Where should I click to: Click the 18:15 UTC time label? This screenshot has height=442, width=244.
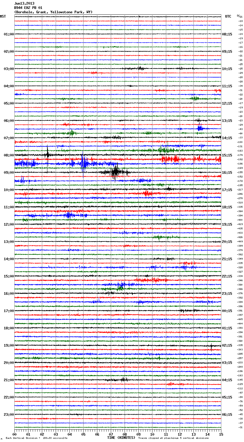click(227, 207)
